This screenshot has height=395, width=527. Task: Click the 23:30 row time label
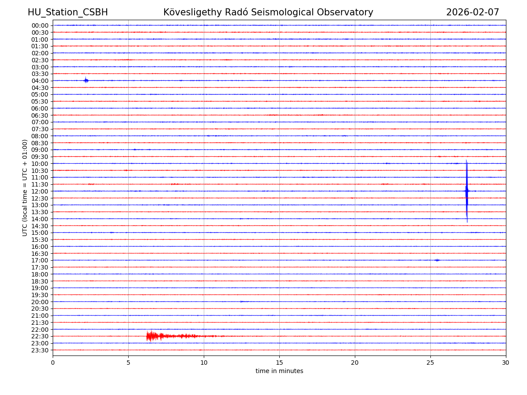[x=40, y=350]
